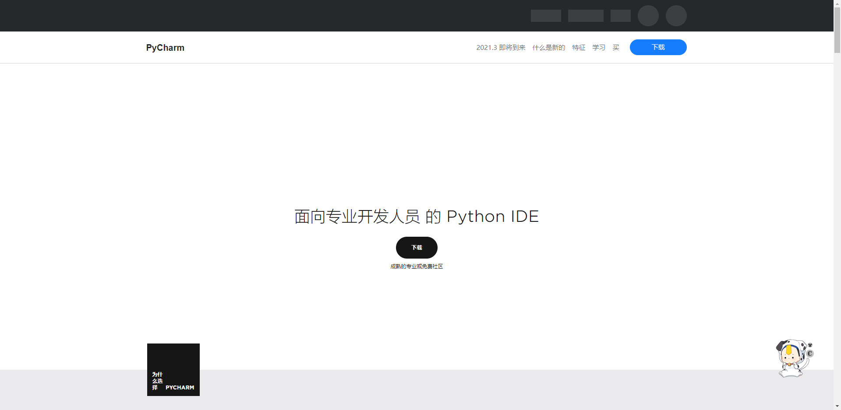Click the 面向专业开发人员 的 Python IDE headline
Image resolution: width=841 pixels, height=410 pixels.
point(417,217)
